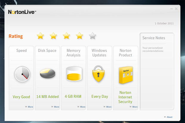Click the Rating label
Screen dimensions: 185x123
pos(16,36)
